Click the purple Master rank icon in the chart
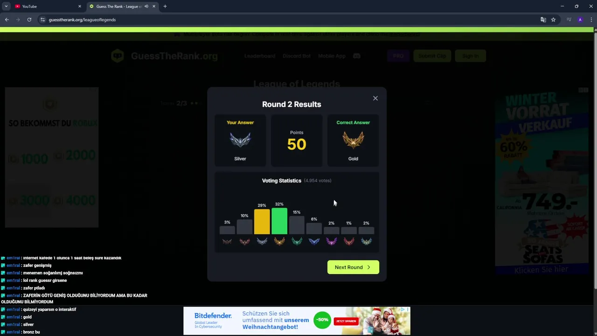 click(x=331, y=241)
